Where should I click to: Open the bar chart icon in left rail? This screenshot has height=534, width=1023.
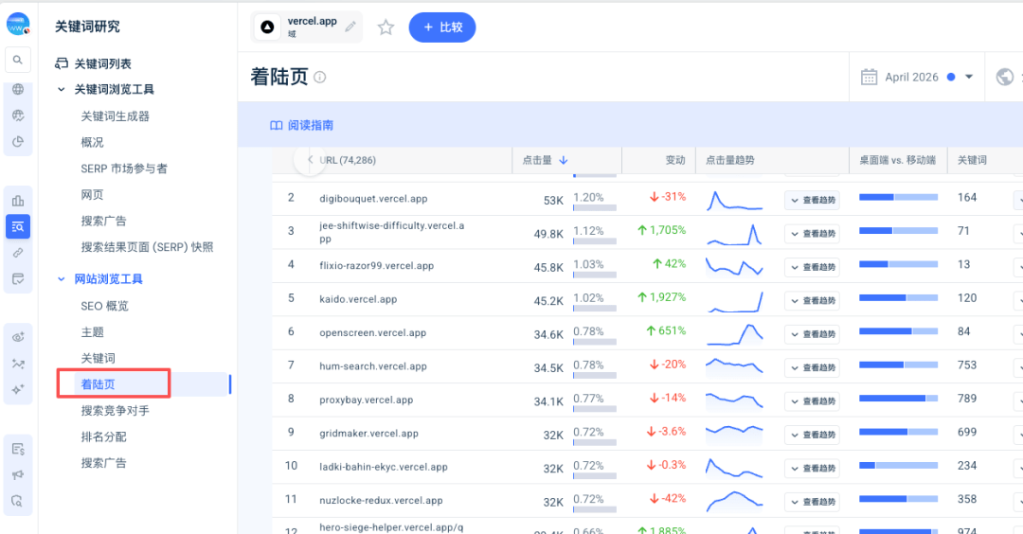click(x=18, y=200)
